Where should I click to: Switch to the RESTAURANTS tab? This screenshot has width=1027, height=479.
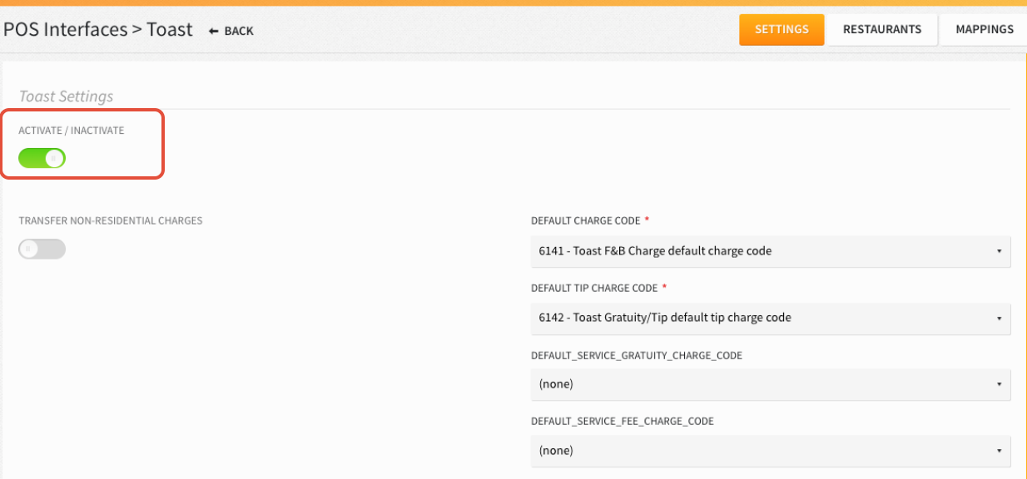click(x=882, y=29)
